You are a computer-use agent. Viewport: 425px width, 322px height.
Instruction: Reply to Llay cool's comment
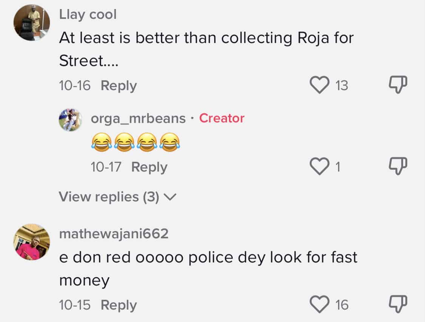pos(119,86)
